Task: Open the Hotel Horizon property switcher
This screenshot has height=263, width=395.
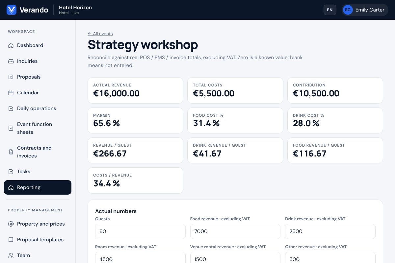Action: (75, 10)
